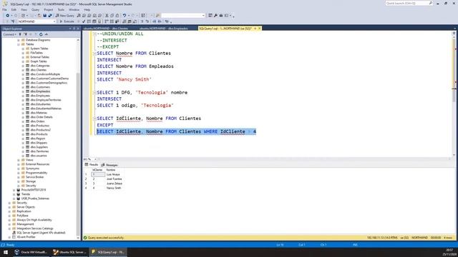Screen dimensions: 458x257
Task: Select dbo.Categories table in tree
Action: tap(40, 66)
